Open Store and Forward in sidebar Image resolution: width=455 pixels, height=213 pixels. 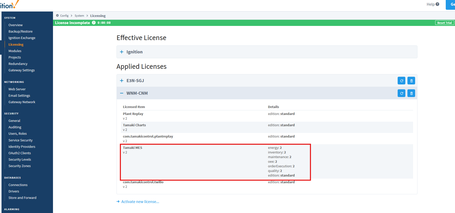(22, 198)
